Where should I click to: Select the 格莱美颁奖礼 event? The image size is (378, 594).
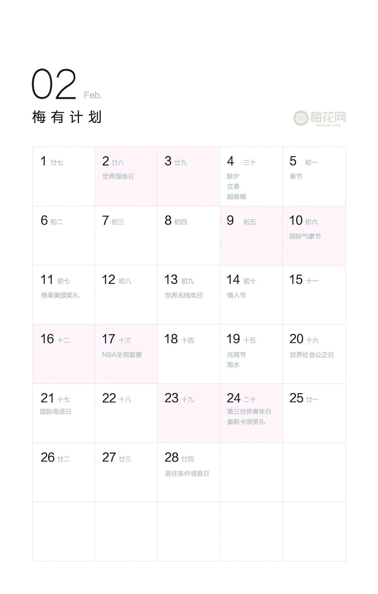pos(60,295)
